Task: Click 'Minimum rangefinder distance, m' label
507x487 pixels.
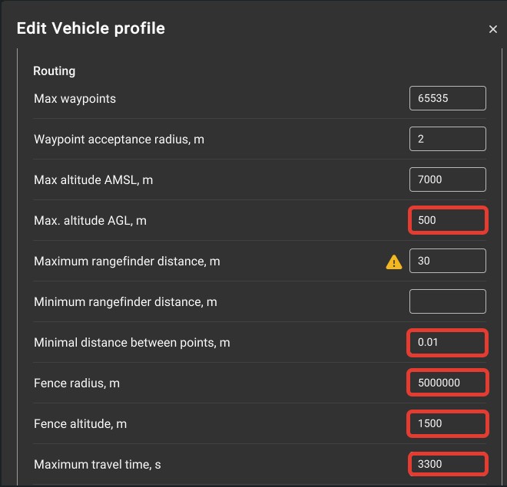Action: pos(125,302)
